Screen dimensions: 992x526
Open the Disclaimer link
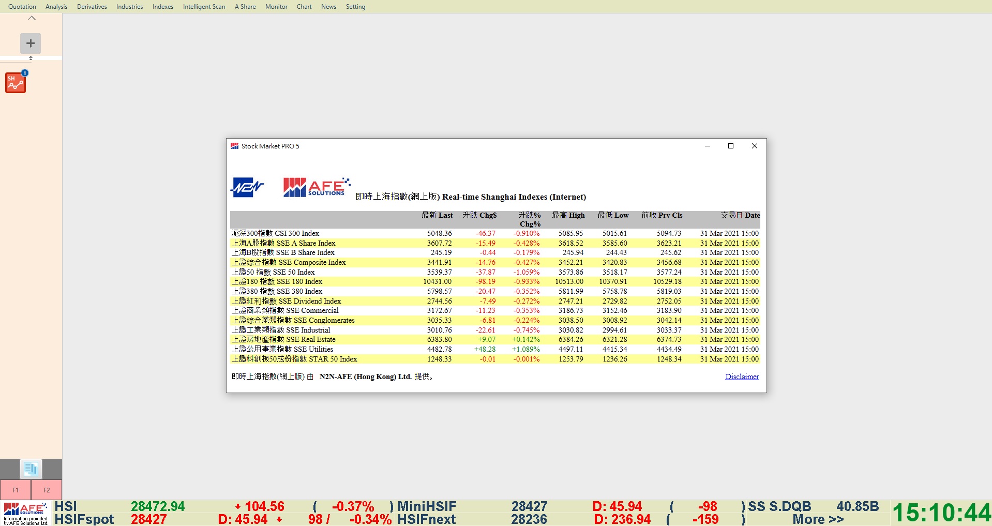(x=742, y=377)
